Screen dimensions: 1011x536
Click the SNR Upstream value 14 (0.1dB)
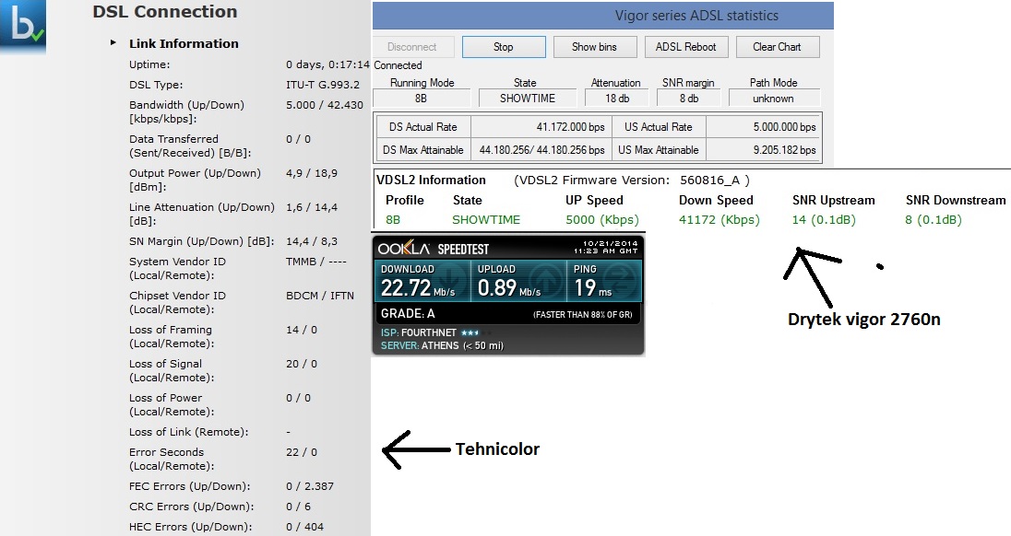tap(824, 219)
